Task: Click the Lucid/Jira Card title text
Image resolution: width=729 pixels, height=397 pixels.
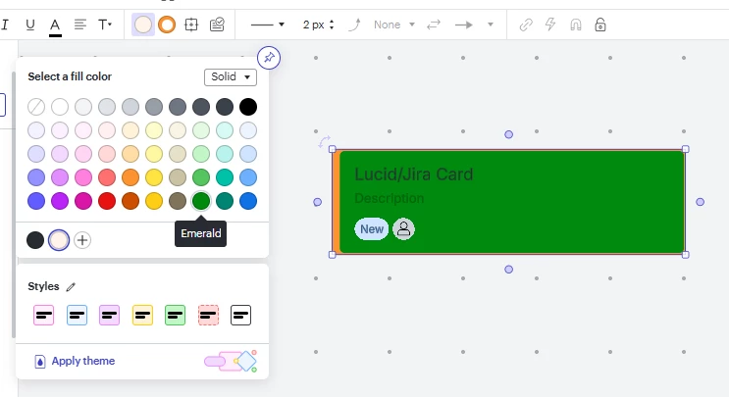Action: pos(414,174)
